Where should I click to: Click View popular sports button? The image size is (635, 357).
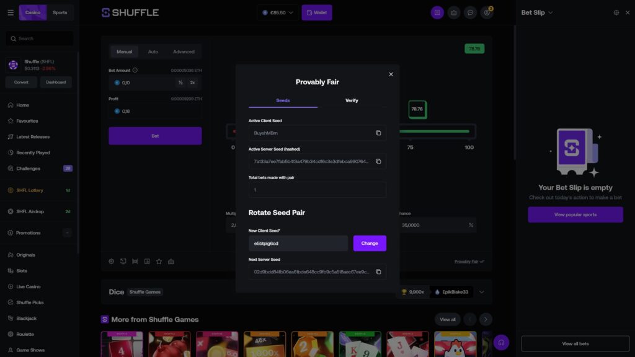click(x=575, y=214)
